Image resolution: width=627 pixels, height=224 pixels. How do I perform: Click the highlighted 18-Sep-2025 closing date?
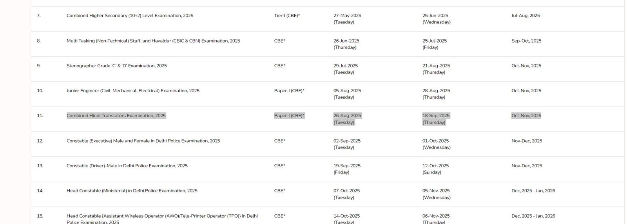coord(436,116)
